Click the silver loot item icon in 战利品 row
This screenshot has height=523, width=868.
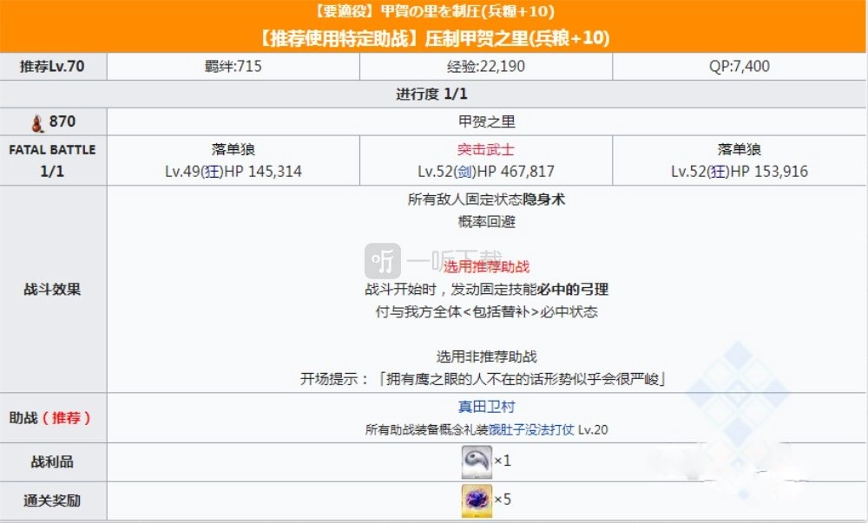[x=477, y=461]
